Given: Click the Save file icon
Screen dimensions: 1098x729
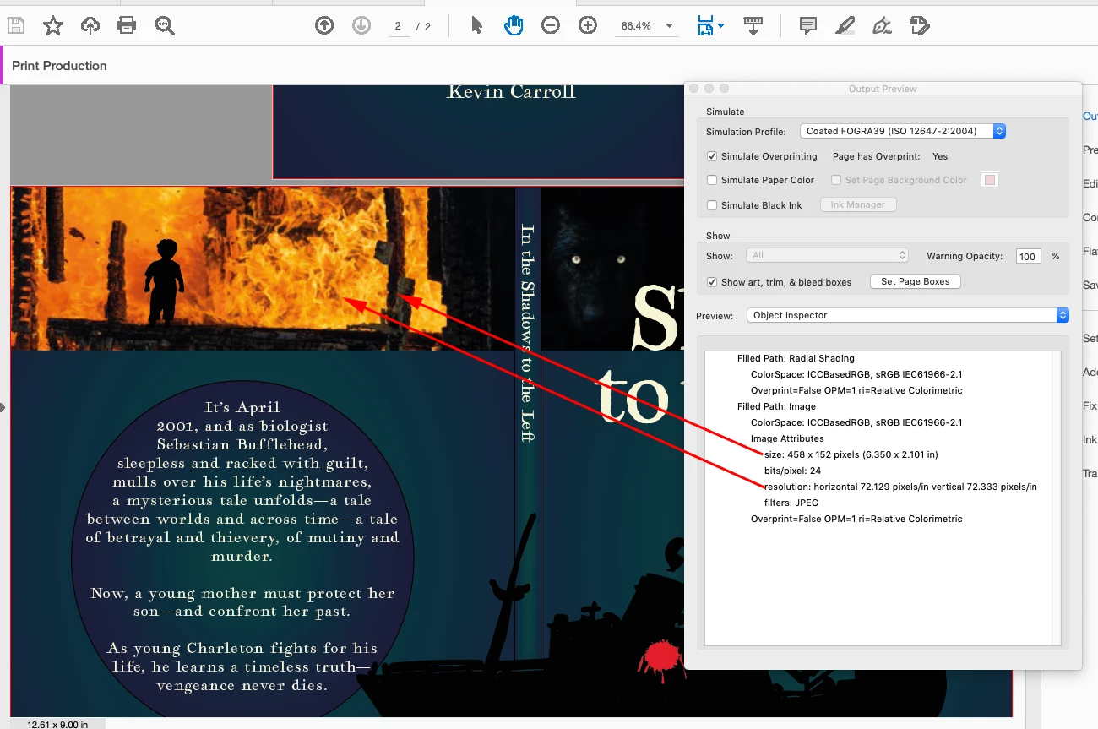Looking at the screenshot, I should coord(15,25).
